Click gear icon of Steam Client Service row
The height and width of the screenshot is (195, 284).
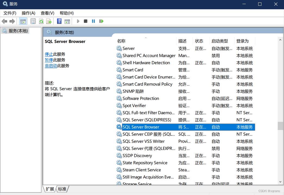[x=119, y=170]
